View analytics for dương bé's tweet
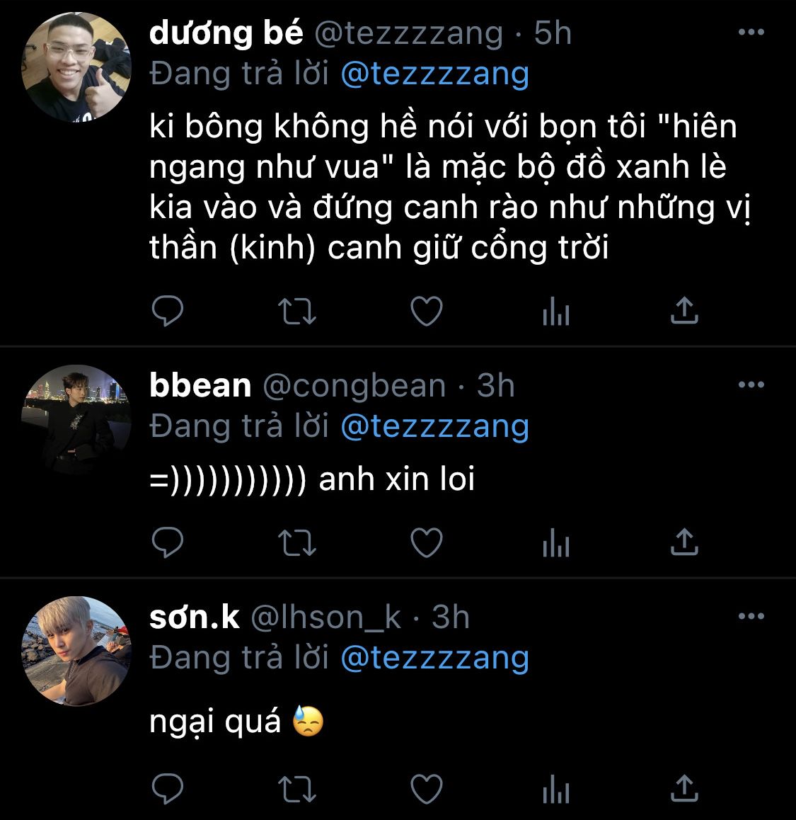This screenshot has height=820, width=796. click(x=556, y=311)
